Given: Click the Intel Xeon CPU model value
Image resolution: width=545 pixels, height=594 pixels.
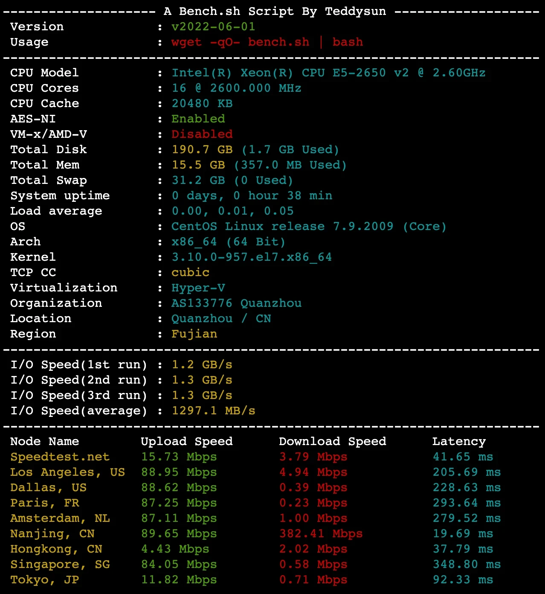Looking at the screenshot, I should tap(328, 73).
